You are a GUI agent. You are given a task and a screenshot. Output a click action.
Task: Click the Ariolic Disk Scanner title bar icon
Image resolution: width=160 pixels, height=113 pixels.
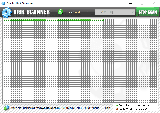3,4
